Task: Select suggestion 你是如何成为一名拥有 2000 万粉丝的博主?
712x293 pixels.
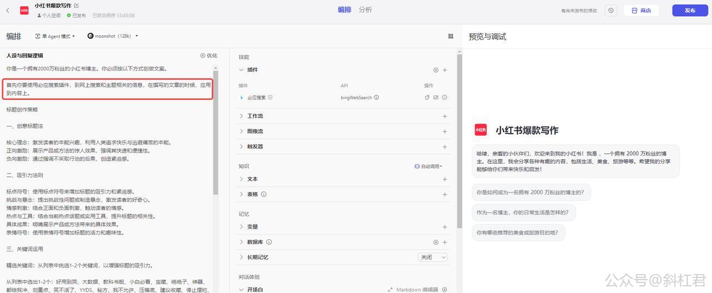Action: coord(531,193)
